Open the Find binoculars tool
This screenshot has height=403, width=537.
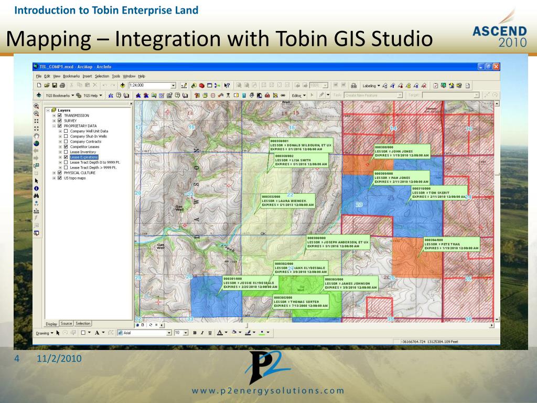tap(36, 196)
